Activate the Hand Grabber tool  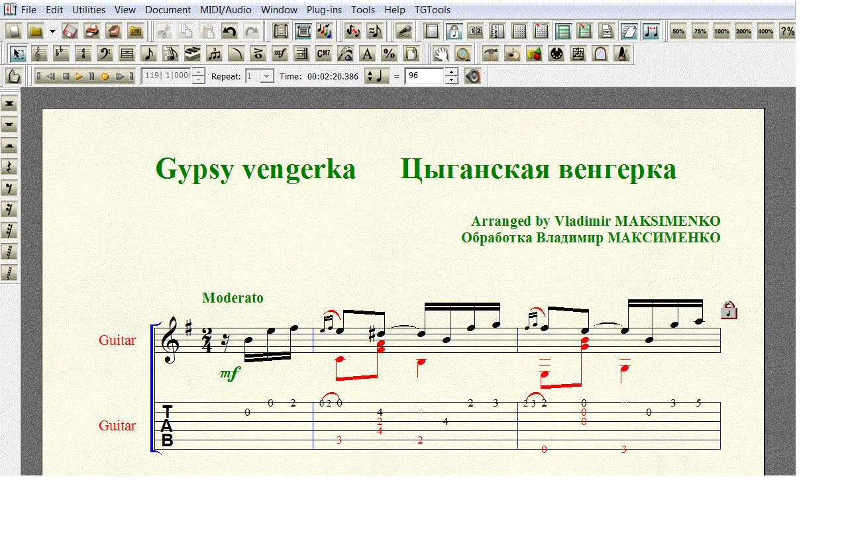click(441, 54)
